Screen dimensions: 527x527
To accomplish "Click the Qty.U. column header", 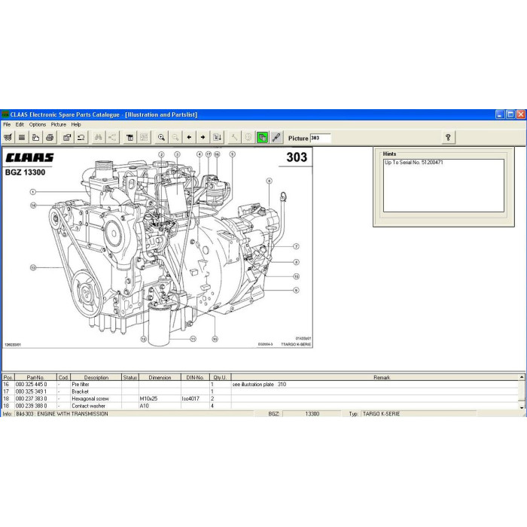I will [x=220, y=377].
